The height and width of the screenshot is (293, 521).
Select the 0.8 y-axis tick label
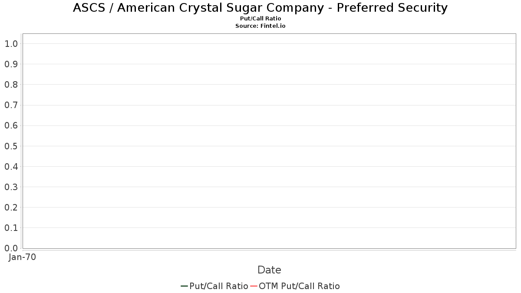click(11, 85)
